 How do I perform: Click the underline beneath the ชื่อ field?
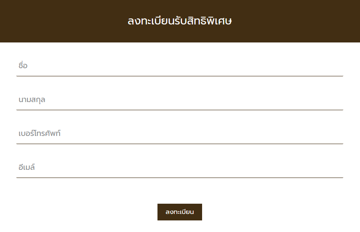(179, 76)
